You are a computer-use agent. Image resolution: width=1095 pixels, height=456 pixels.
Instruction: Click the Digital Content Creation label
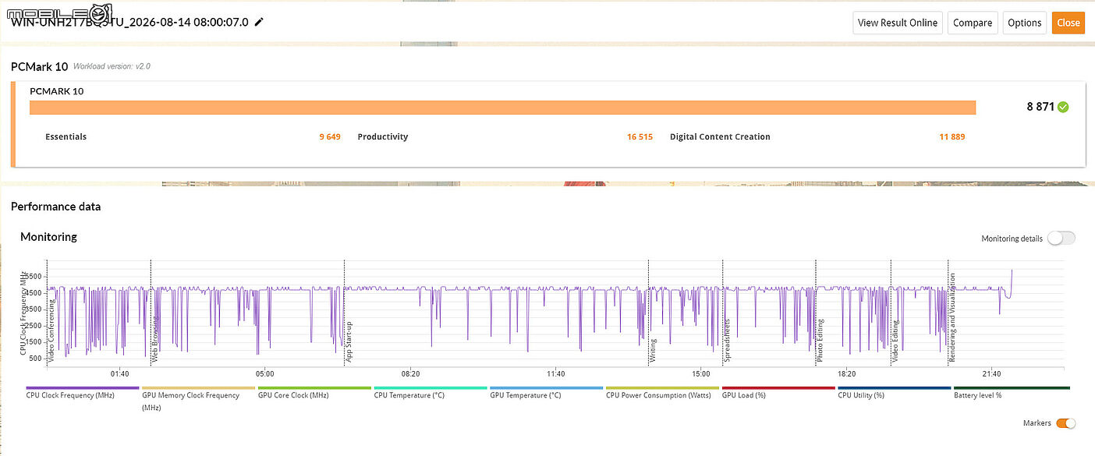[x=720, y=137]
